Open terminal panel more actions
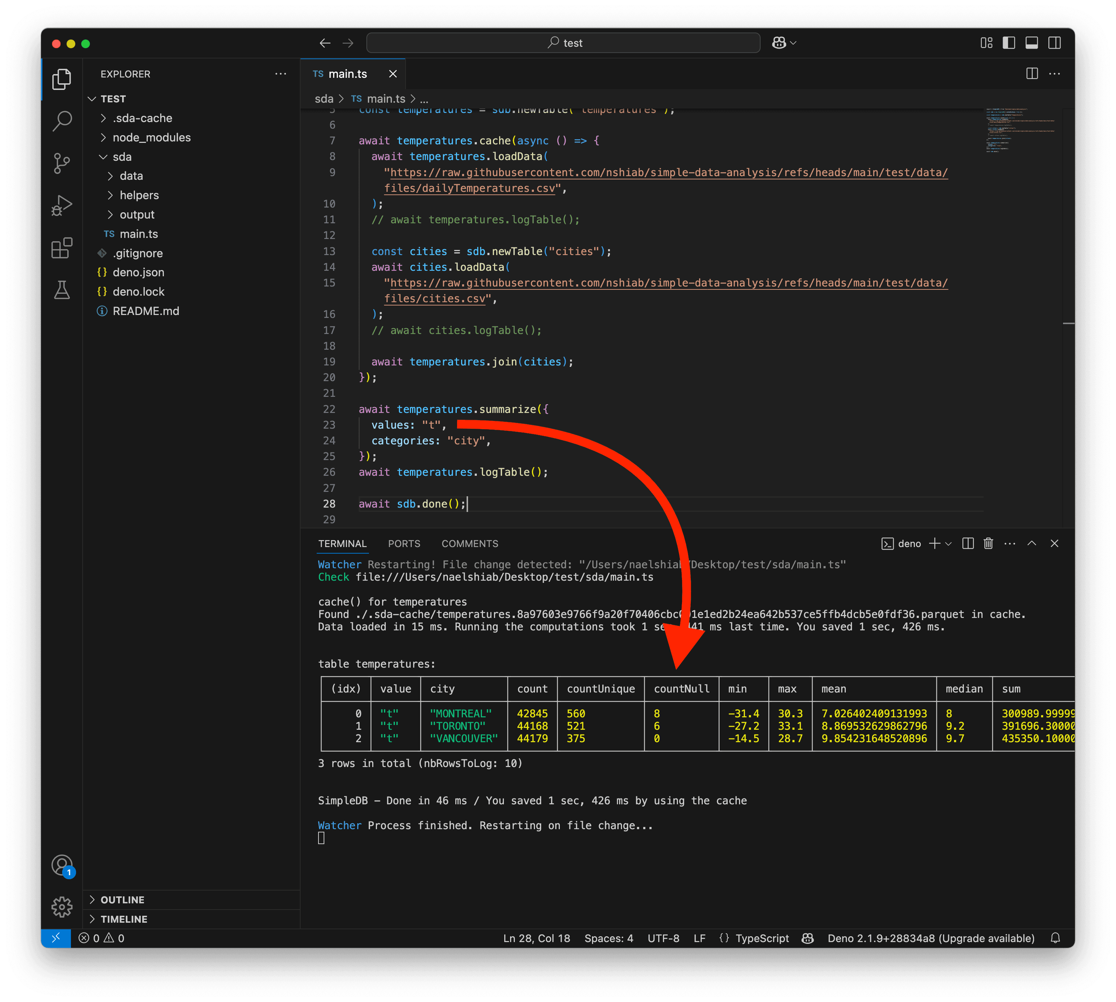This screenshot has width=1116, height=1002. coord(1010,544)
